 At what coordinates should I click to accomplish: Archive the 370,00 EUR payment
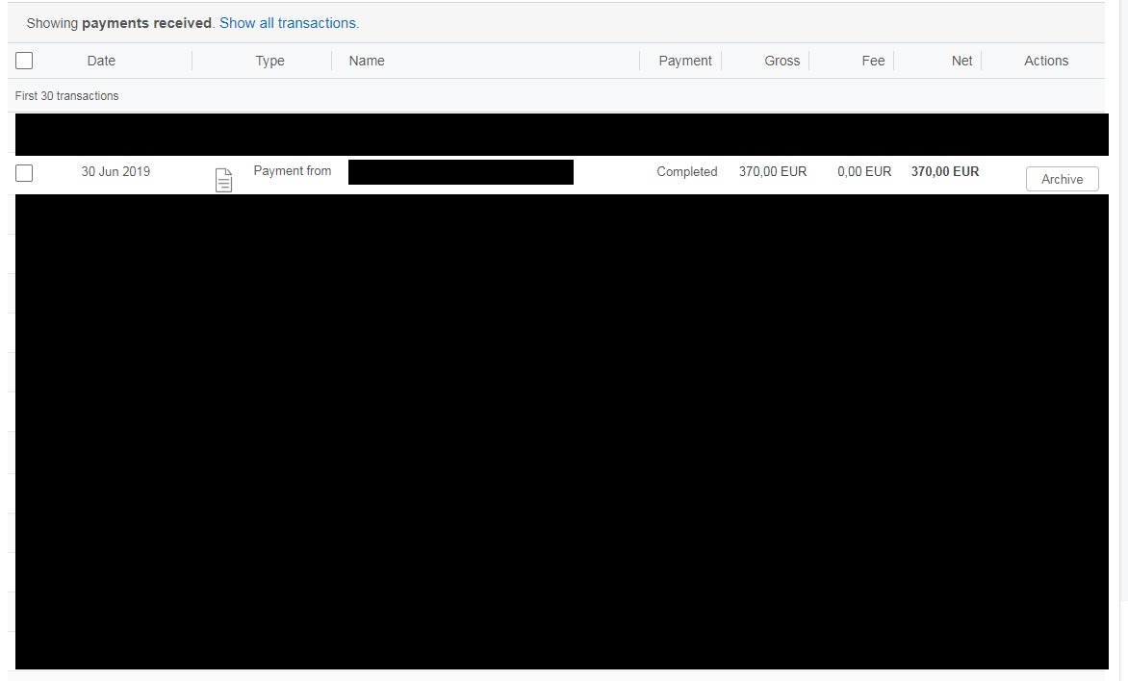point(1062,179)
